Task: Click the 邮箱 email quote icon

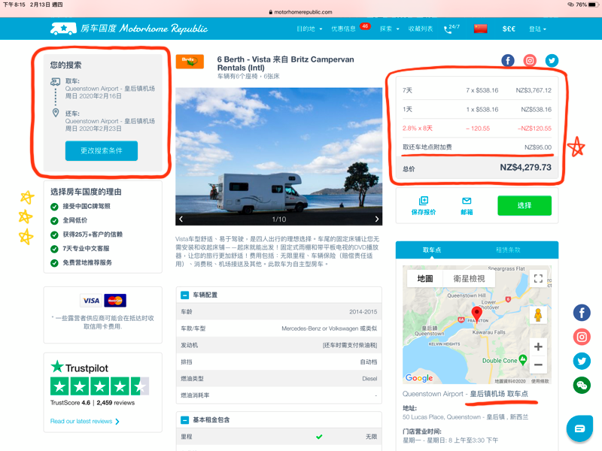Action: coord(467,205)
